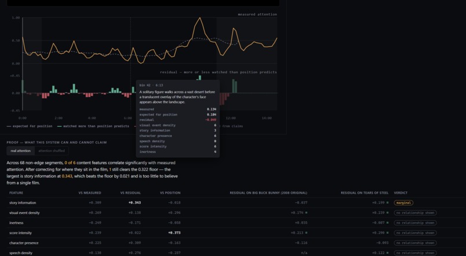
Task: Click the highlighted 0 of 6 text
Action: (70, 163)
